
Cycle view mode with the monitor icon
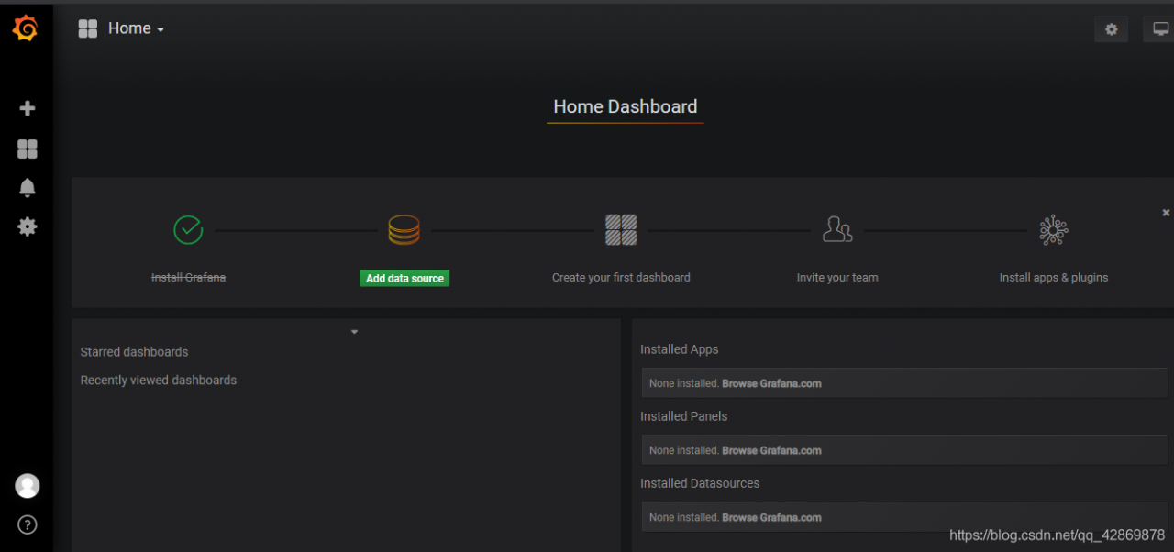(1158, 29)
